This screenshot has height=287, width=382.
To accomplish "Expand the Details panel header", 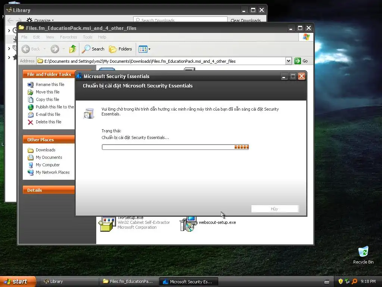I will [49, 190].
